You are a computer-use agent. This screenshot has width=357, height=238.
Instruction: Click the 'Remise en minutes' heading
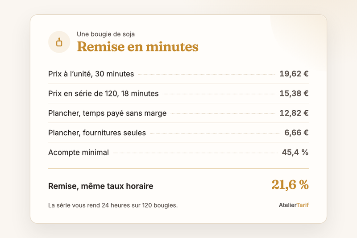(x=138, y=47)
